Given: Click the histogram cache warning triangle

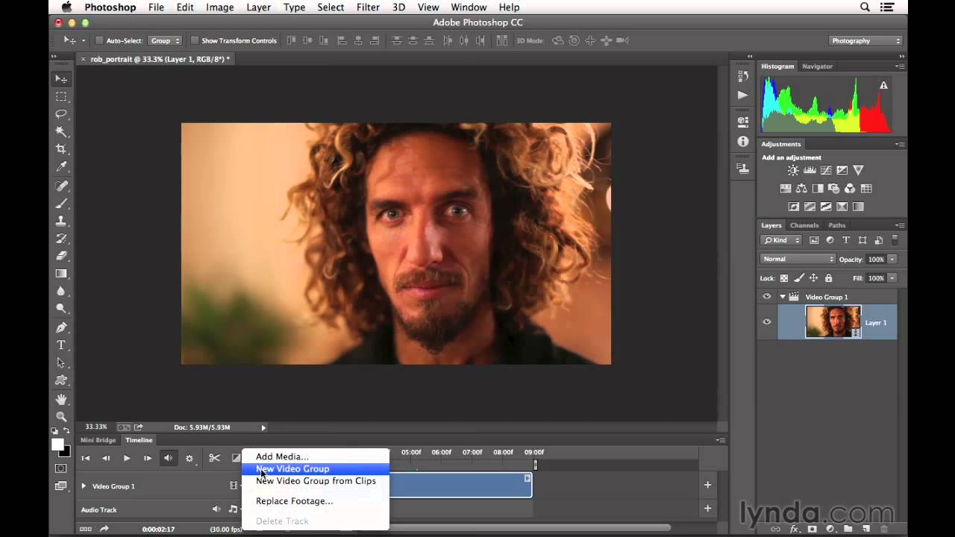Looking at the screenshot, I should (883, 86).
